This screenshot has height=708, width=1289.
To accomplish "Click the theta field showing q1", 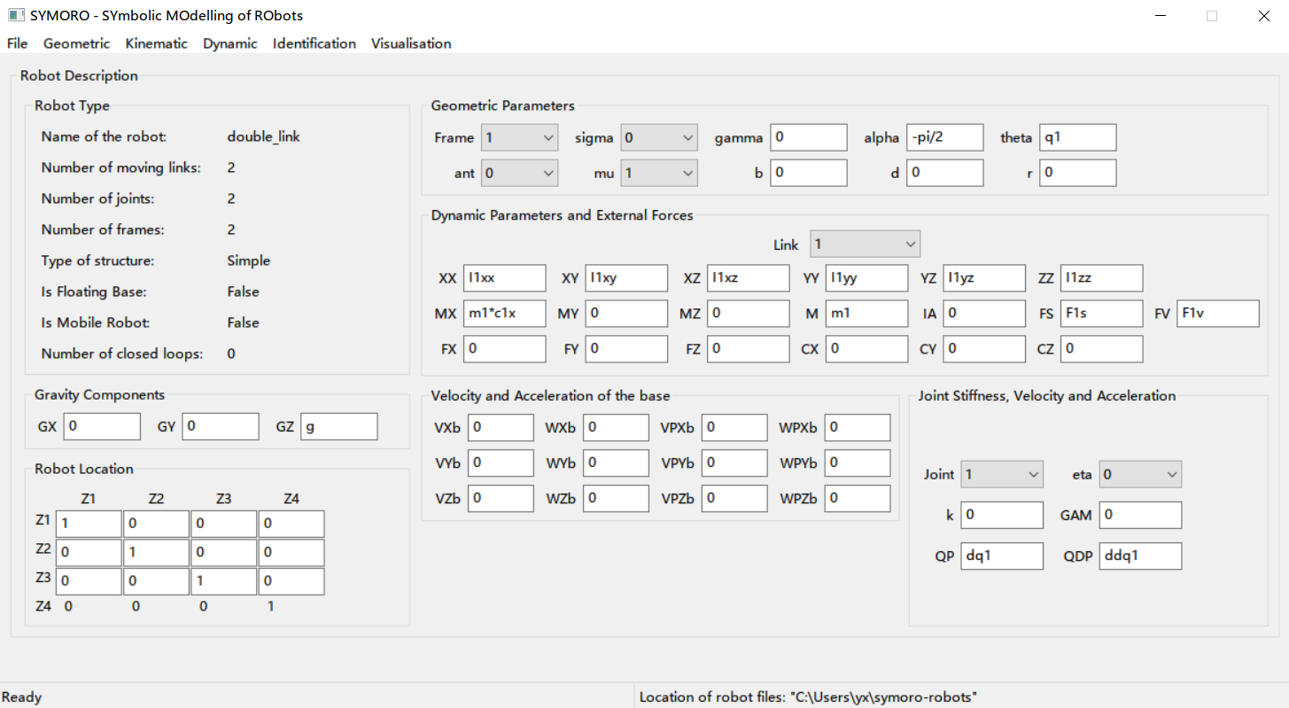I will point(1077,137).
